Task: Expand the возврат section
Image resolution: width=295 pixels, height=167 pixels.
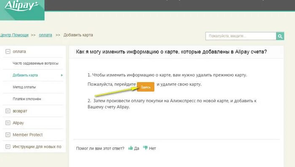Action: pos(8,111)
